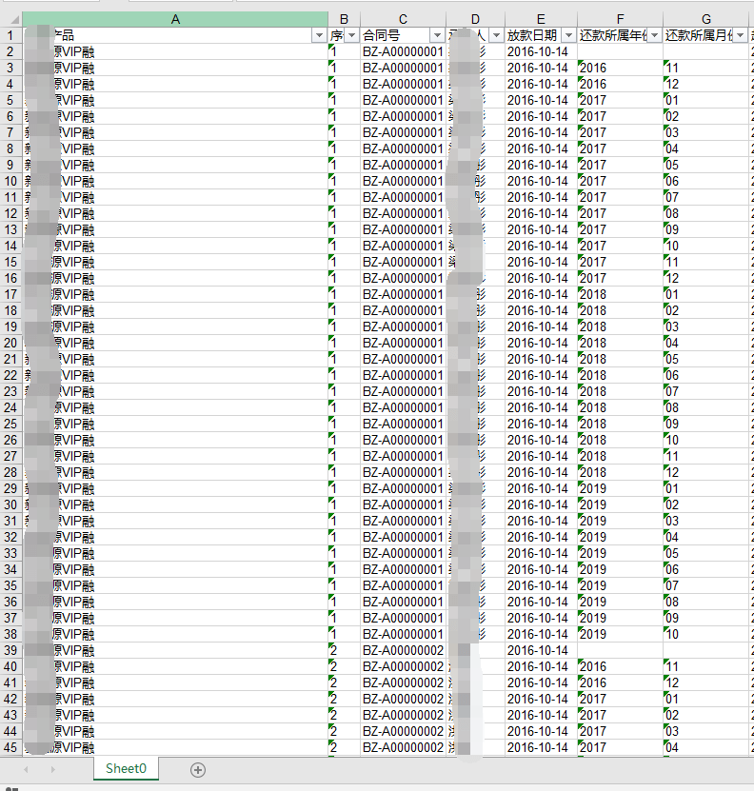Click the next sheet navigation arrow
754x791 pixels.
point(52,769)
